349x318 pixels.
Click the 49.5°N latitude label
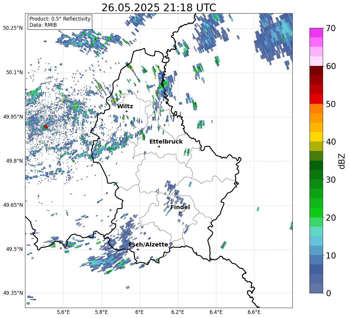pos(14,249)
